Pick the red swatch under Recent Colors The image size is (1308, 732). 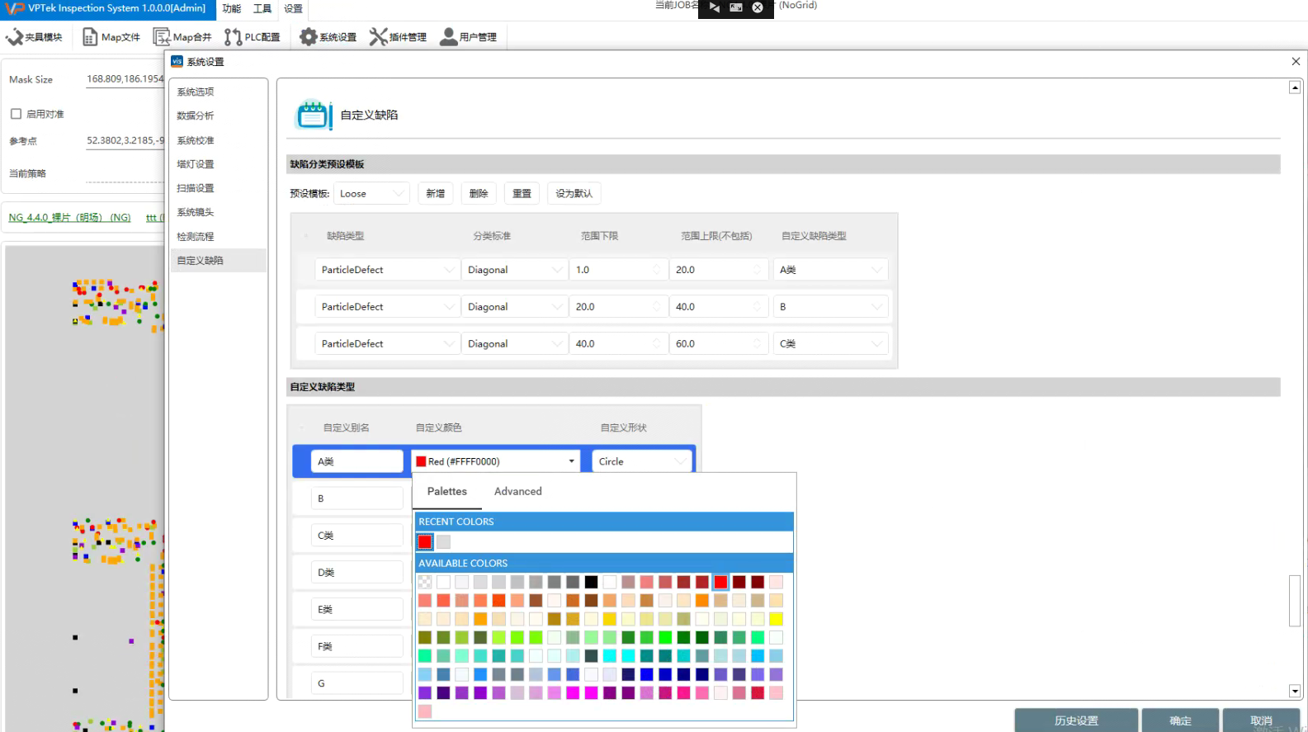pos(425,542)
